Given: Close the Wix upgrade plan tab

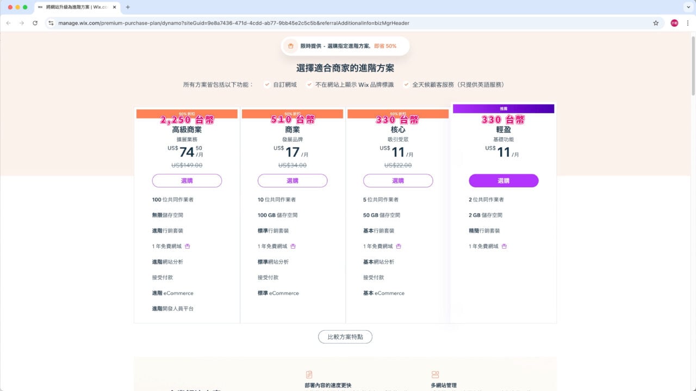Looking at the screenshot, I should pos(114,7).
